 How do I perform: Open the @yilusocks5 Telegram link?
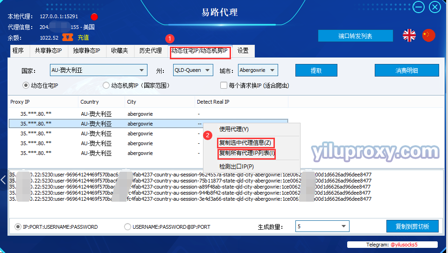click(x=404, y=245)
